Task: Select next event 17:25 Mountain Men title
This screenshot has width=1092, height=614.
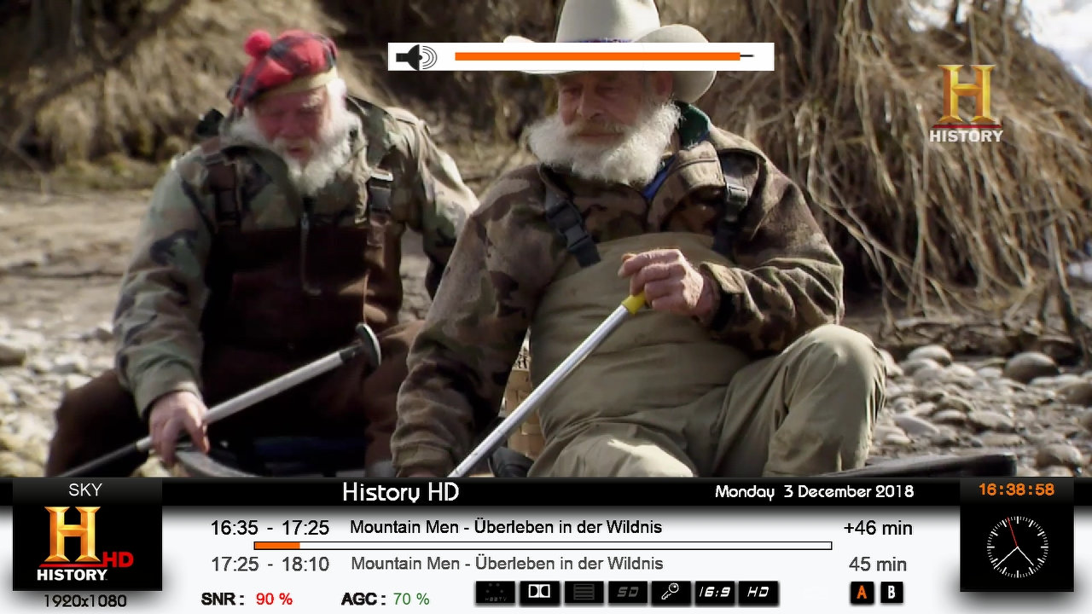Action: (x=507, y=564)
